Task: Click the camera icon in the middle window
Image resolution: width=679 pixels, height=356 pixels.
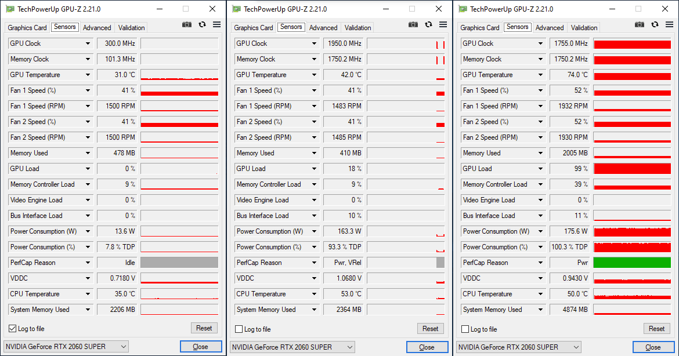Action: point(413,24)
